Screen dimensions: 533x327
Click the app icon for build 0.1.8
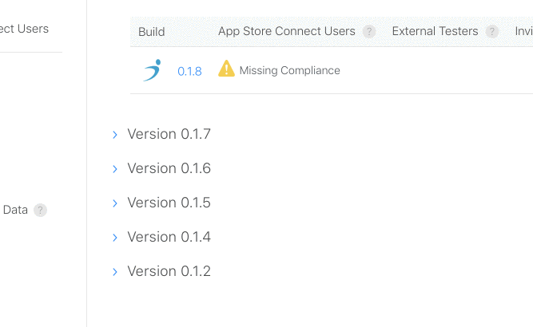click(152, 70)
